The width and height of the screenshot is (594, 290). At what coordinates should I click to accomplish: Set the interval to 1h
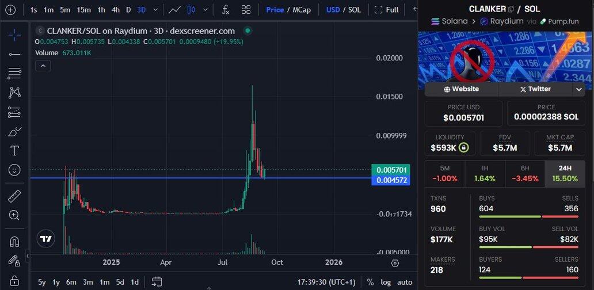pyautogui.click(x=101, y=9)
